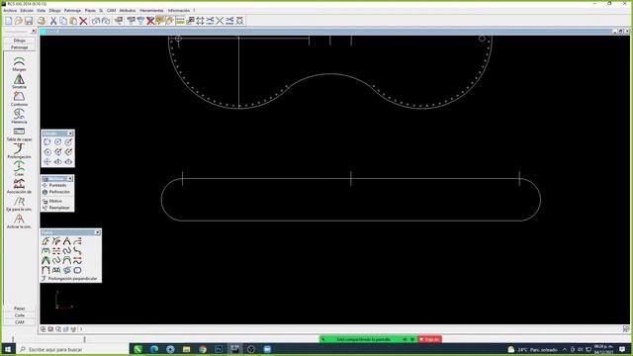Select the Crear tool in sidebar
The height and width of the screenshot is (356, 633).
(x=19, y=168)
